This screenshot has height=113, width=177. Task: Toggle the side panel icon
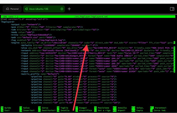[x=172, y=9]
